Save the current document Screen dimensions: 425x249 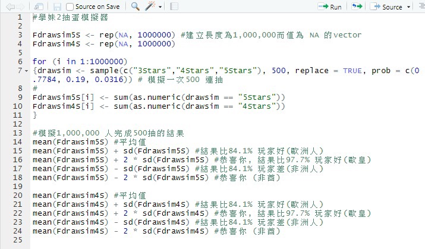coord(57,7)
